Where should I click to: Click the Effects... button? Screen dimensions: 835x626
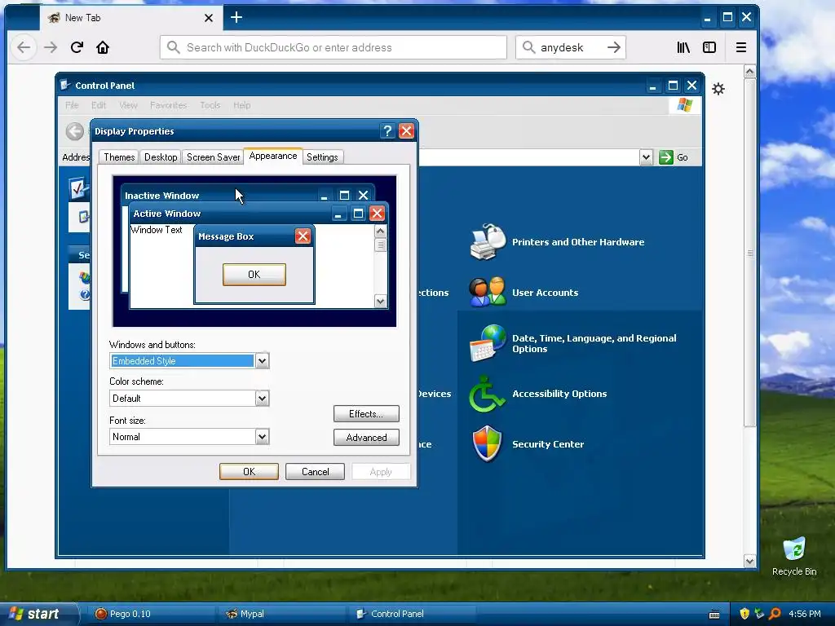(x=366, y=413)
